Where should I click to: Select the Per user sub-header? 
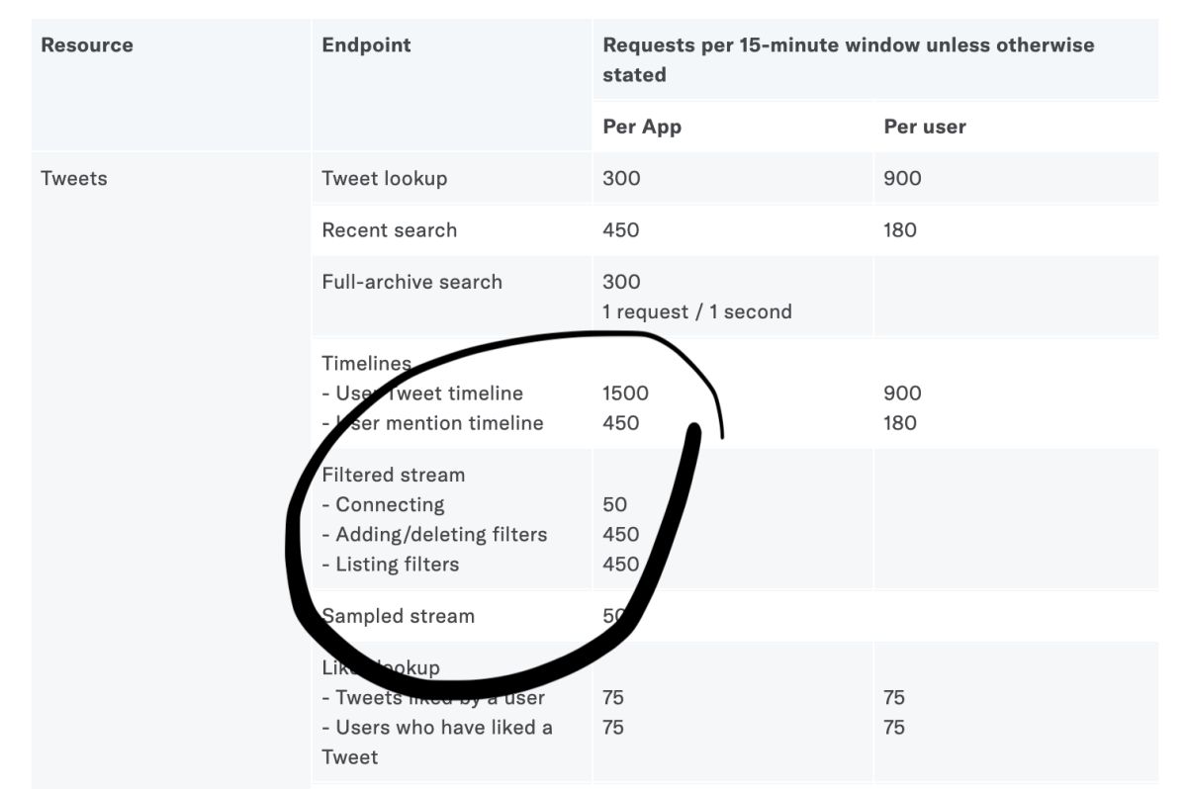(925, 127)
